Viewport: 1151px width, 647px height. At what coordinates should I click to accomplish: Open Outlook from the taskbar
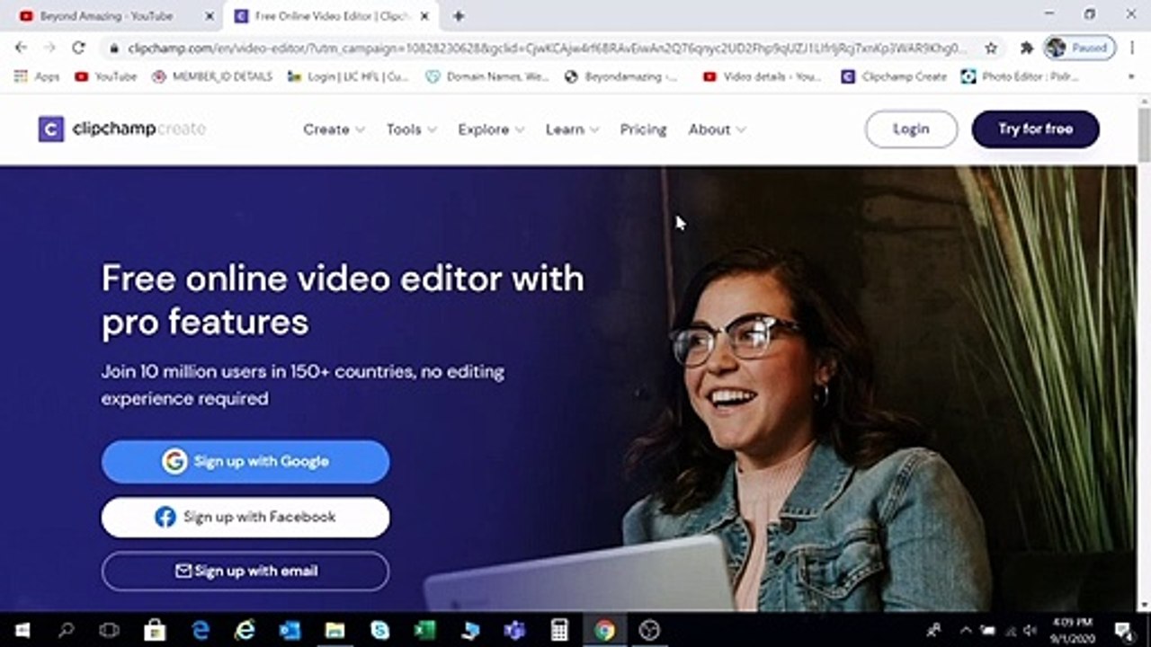tap(290, 630)
